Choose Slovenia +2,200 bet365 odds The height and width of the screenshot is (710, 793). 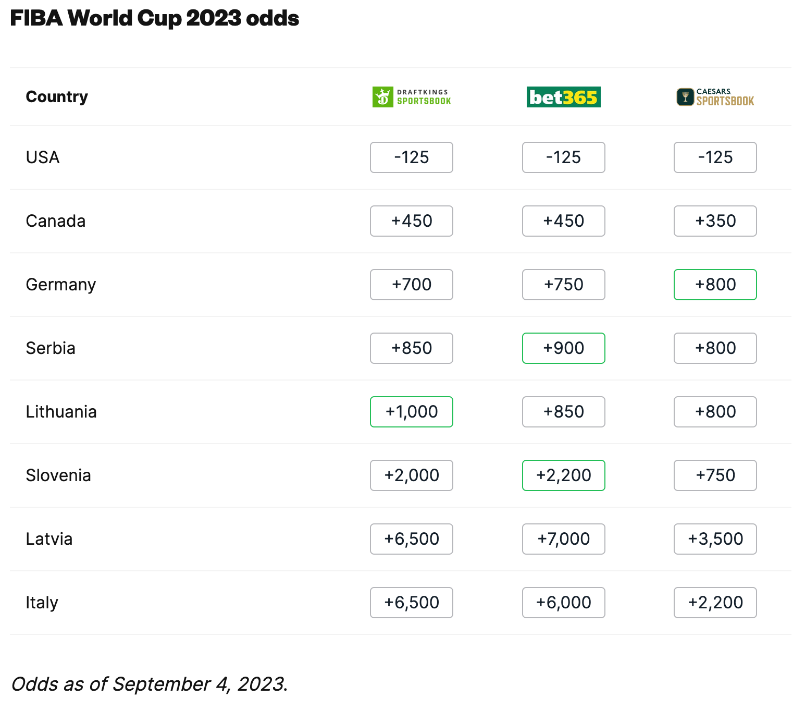[x=564, y=475]
